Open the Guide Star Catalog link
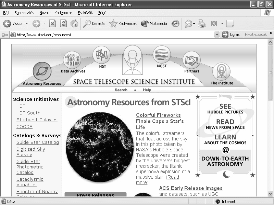Viewport: 274px width, 205px height. tap(38, 142)
